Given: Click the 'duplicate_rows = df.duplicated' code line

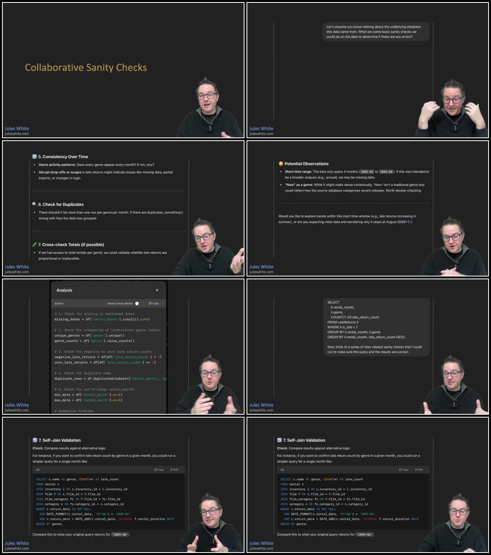Looking at the screenshot, I should click(x=111, y=379).
